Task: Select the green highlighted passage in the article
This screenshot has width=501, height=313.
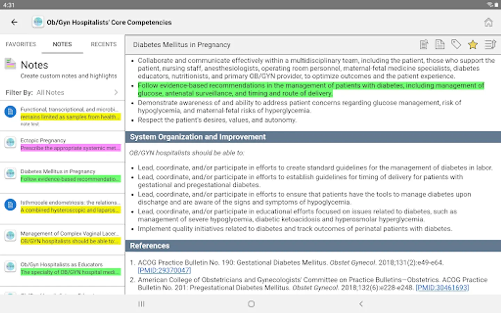Action: [311, 89]
